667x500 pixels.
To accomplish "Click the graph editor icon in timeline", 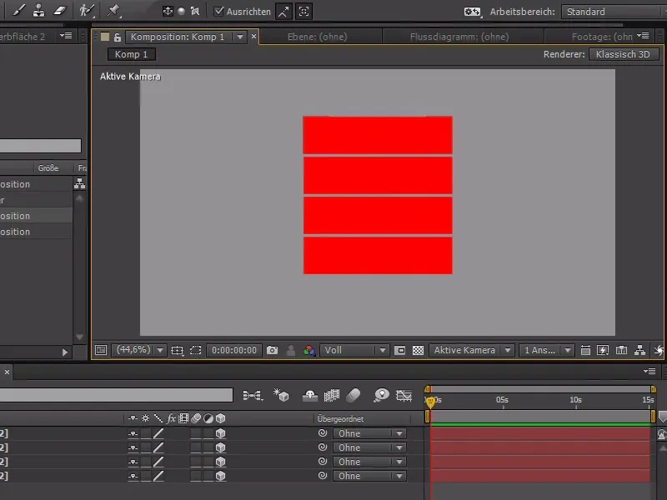I will click(405, 395).
